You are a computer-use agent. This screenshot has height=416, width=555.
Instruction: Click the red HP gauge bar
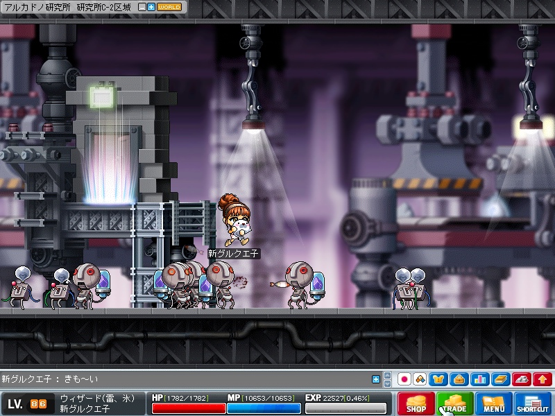[189, 408]
